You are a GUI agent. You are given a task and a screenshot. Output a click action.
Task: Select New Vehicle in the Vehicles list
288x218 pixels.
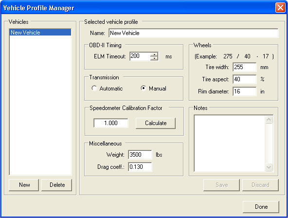40,33
